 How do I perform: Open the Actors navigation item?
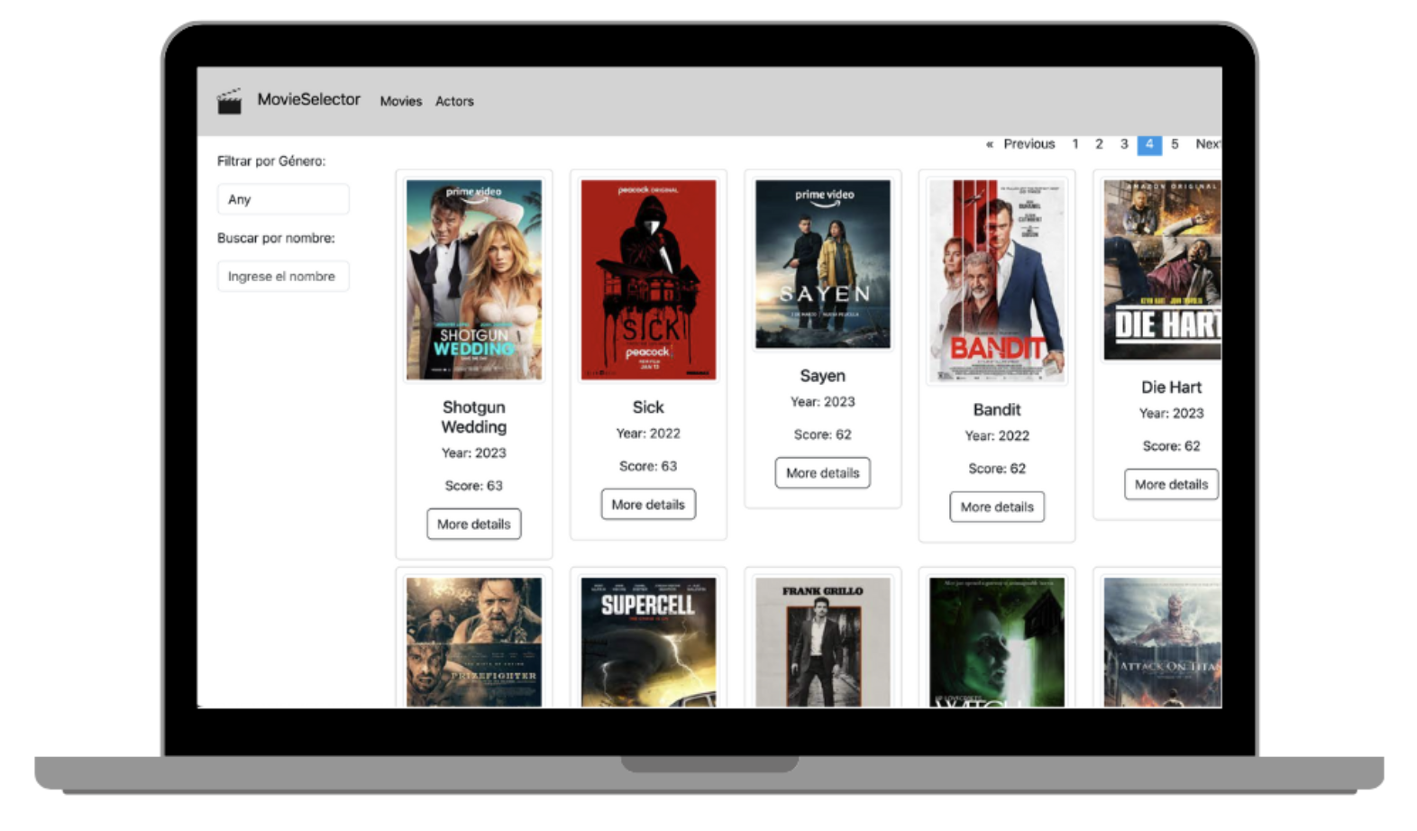454,101
